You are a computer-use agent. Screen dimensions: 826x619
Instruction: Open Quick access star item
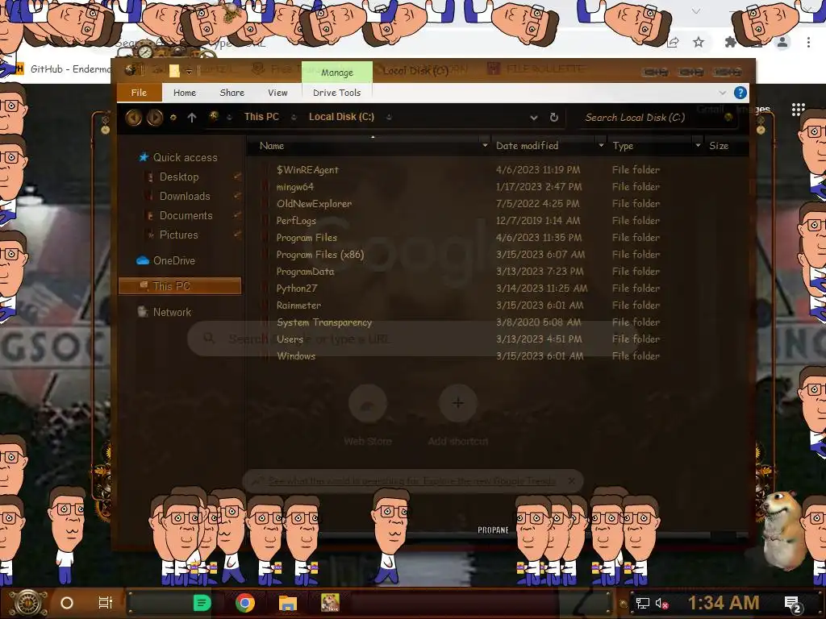pyautogui.click(x=178, y=157)
